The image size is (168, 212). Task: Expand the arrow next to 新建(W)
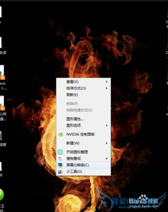click(107, 143)
